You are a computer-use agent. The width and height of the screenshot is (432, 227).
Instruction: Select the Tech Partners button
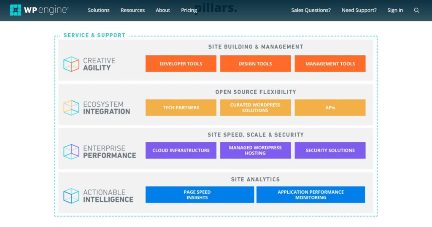[x=181, y=108]
